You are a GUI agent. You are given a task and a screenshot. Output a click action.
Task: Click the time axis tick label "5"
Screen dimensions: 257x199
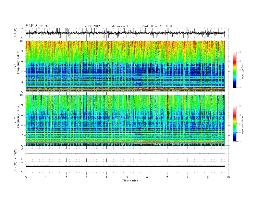[x=127, y=177]
